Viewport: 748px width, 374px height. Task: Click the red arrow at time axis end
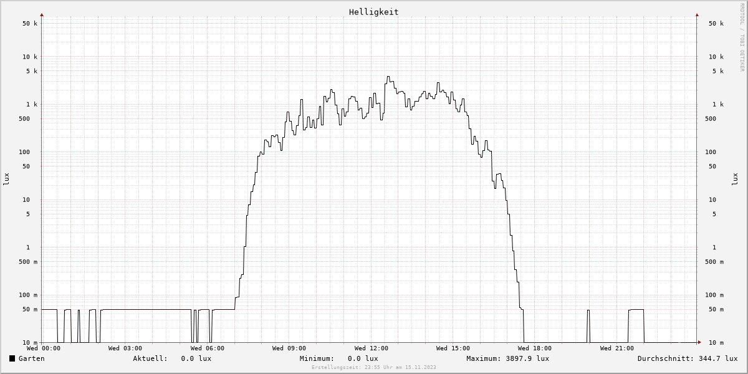(x=699, y=342)
